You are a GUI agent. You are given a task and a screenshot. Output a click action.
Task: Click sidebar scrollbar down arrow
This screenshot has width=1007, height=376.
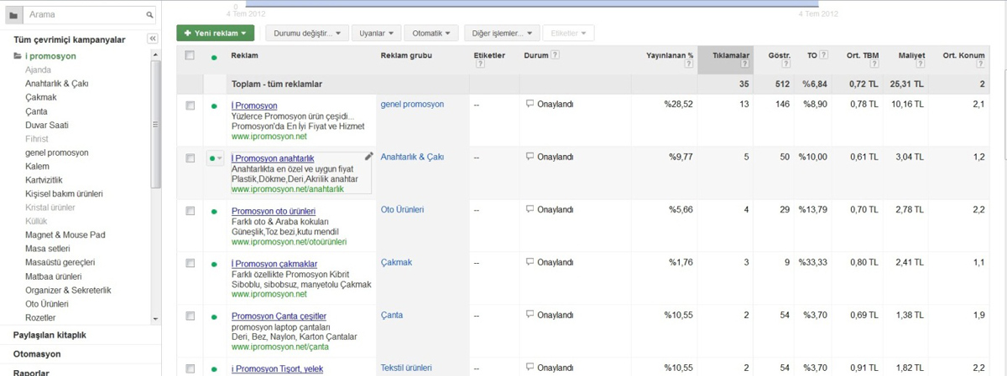[x=155, y=319]
